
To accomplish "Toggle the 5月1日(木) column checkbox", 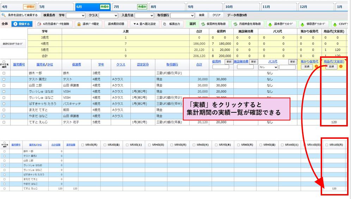I will (x=82, y=144).
